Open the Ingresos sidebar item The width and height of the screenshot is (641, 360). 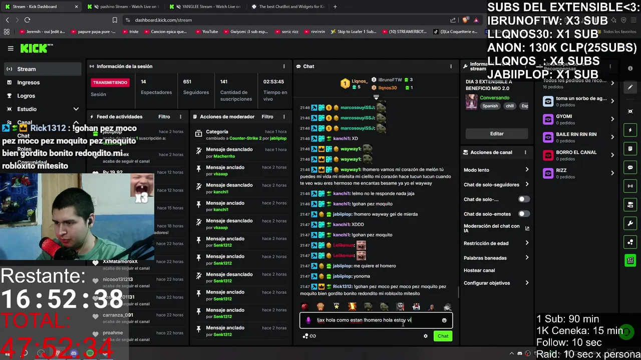pyautogui.click(x=42, y=82)
